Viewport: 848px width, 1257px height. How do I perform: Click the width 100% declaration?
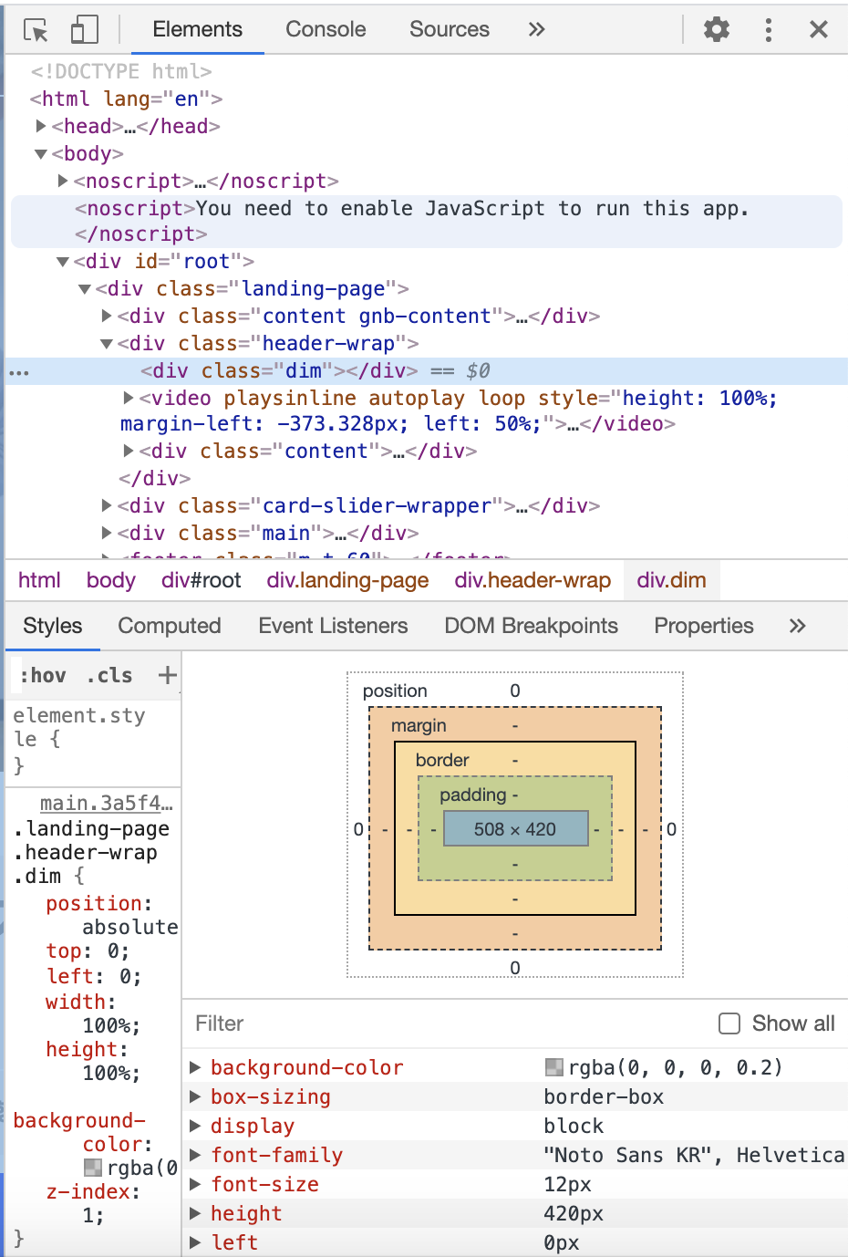93,1013
